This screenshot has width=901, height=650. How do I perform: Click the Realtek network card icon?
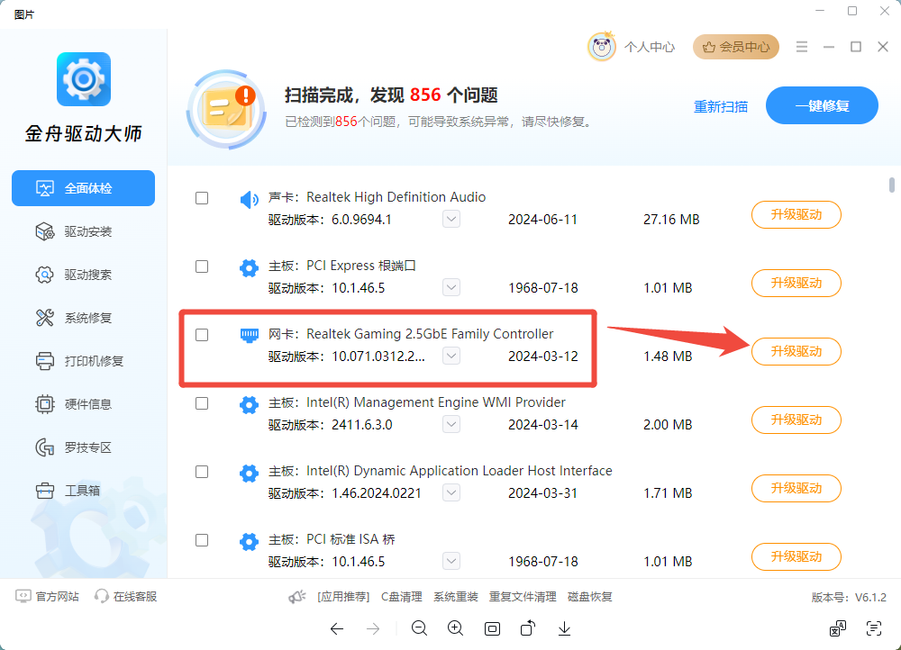pos(249,335)
